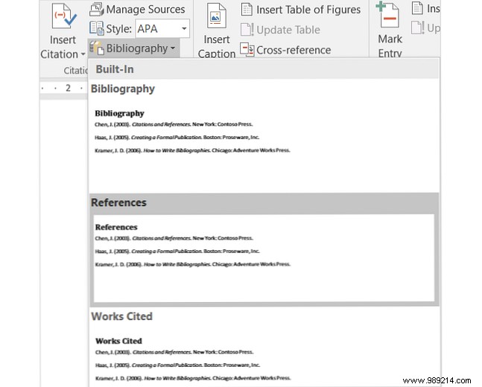Open Manage Sources label
The image size is (482, 387).
(x=145, y=9)
